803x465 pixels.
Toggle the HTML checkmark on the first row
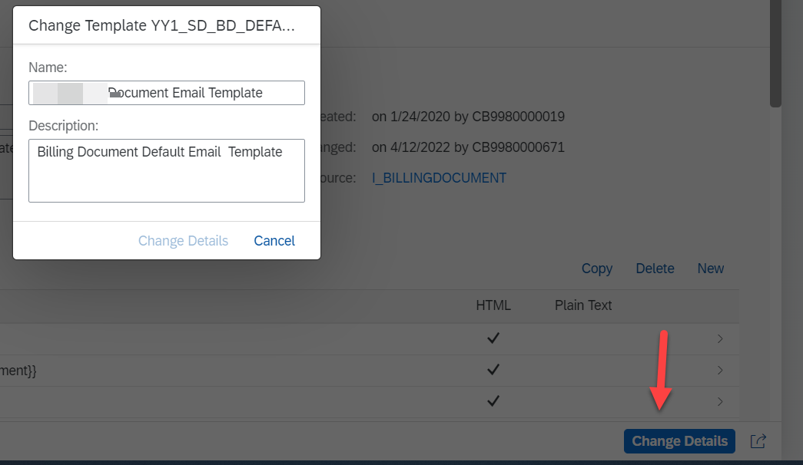493,338
